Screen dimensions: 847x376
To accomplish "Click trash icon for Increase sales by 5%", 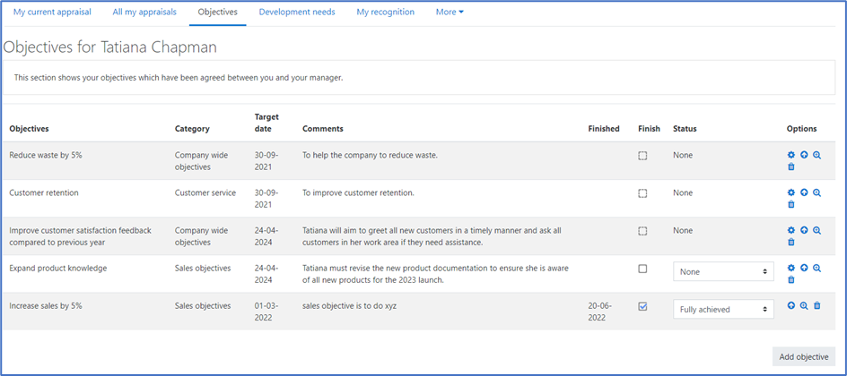I will coord(816,306).
